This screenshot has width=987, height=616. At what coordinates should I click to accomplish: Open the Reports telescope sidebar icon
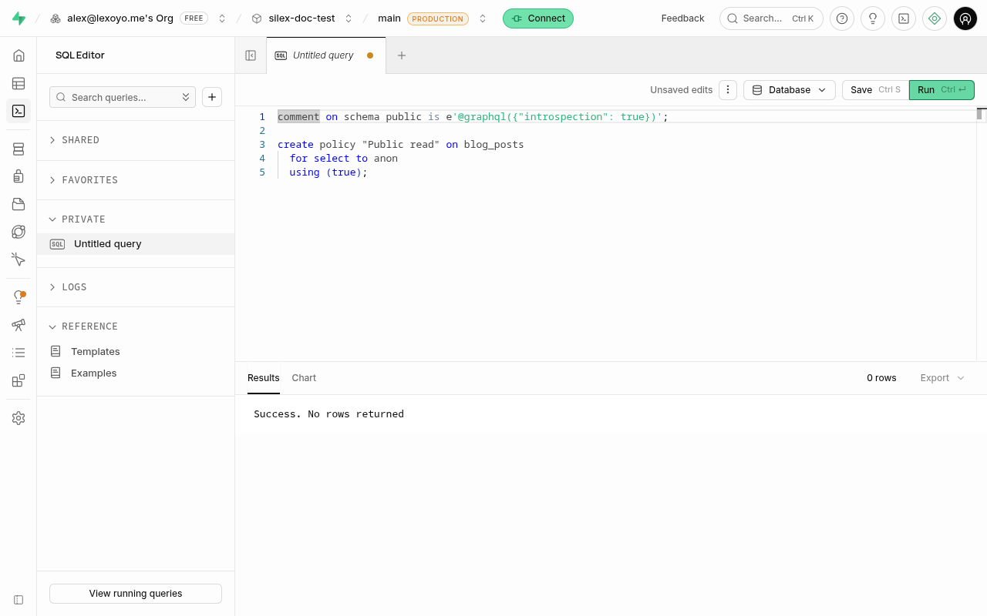pos(19,325)
